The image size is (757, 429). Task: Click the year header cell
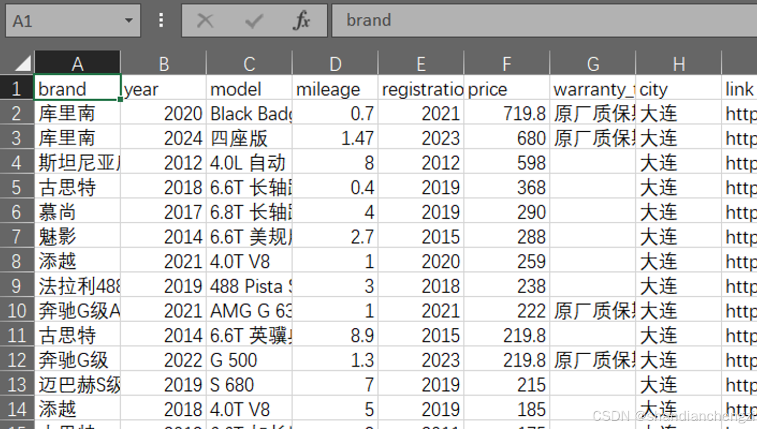[x=164, y=89]
